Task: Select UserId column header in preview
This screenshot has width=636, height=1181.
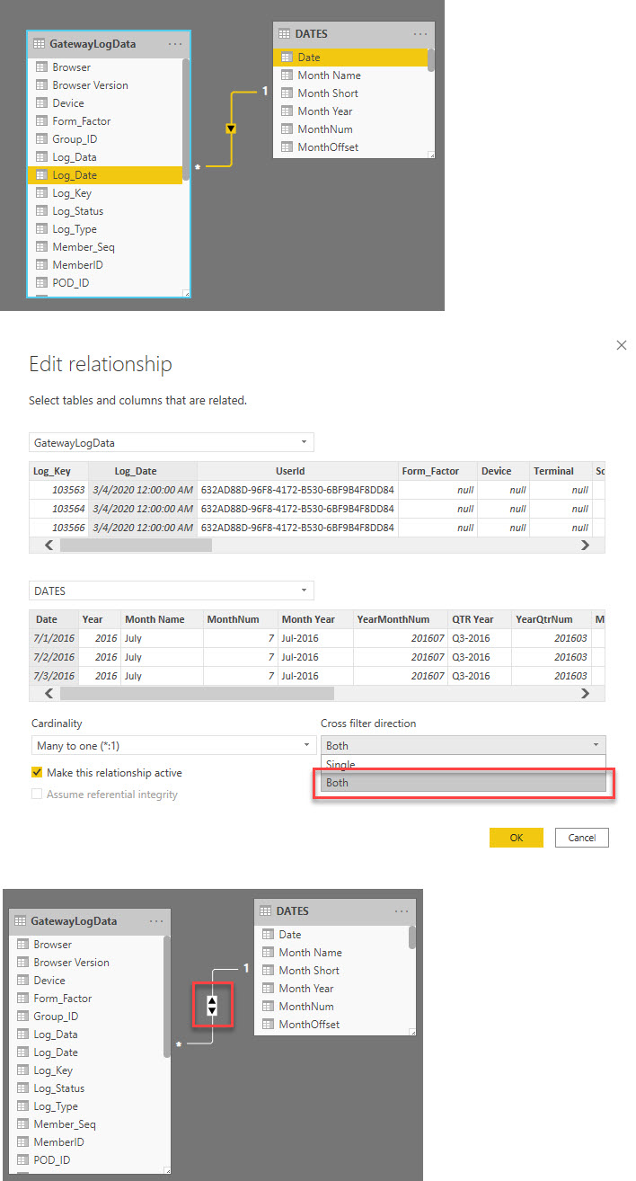Action: (x=297, y=471)
